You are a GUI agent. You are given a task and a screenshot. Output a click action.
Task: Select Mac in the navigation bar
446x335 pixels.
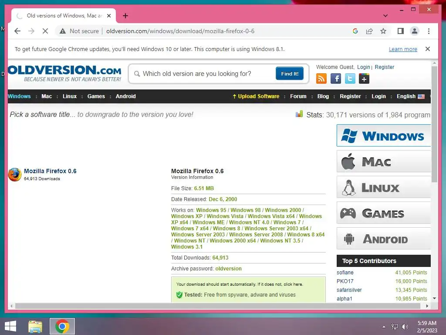(x=47, y=96)
